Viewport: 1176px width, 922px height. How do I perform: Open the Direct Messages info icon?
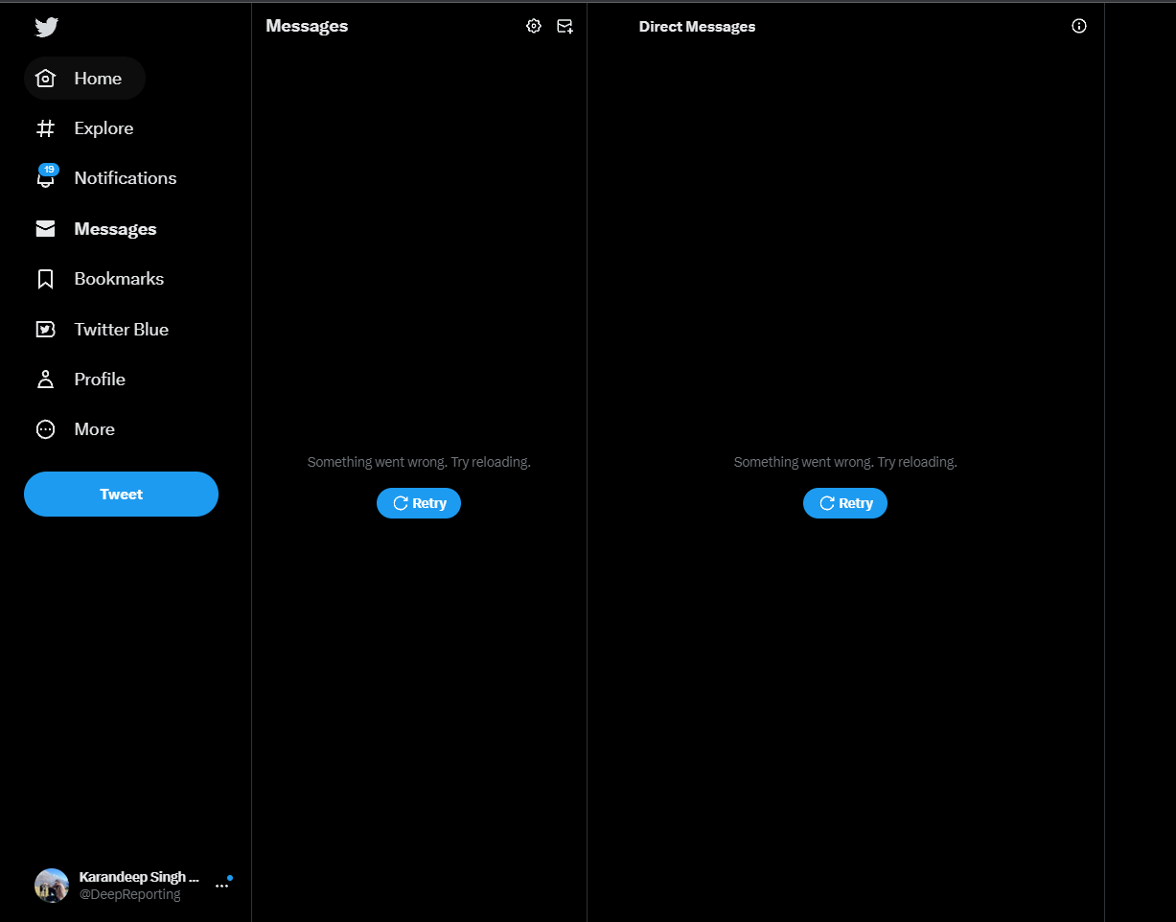click(x=1079, y=26)
